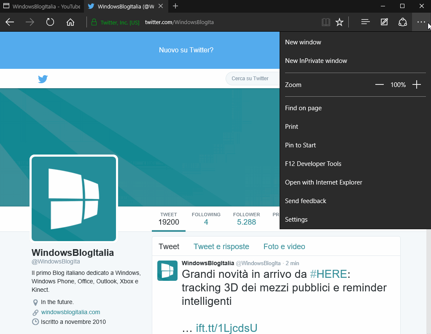Click the Cerca su Twitter search field

click(x=253, y=79)
